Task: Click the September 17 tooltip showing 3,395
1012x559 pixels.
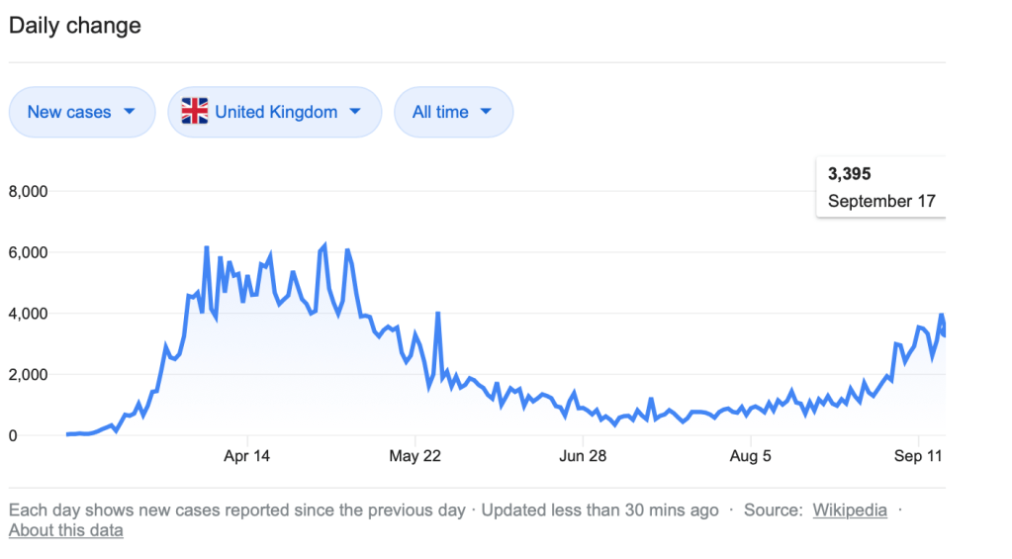Action: (881, 188)
